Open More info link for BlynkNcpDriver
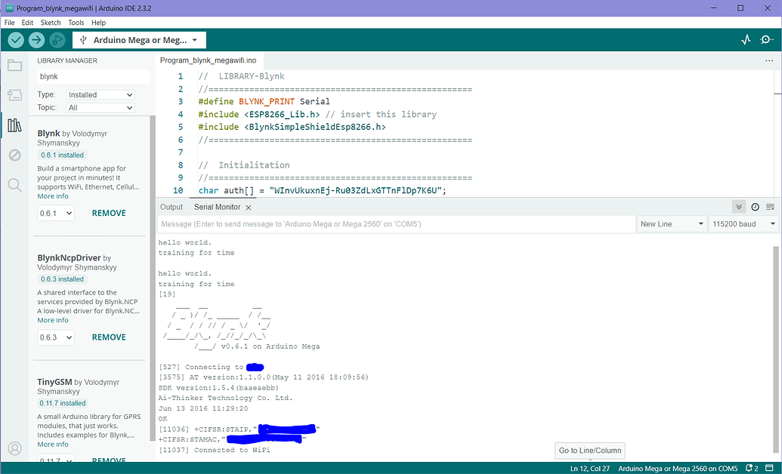The height and width of the screenshot is (474, 782). point(53,321)
